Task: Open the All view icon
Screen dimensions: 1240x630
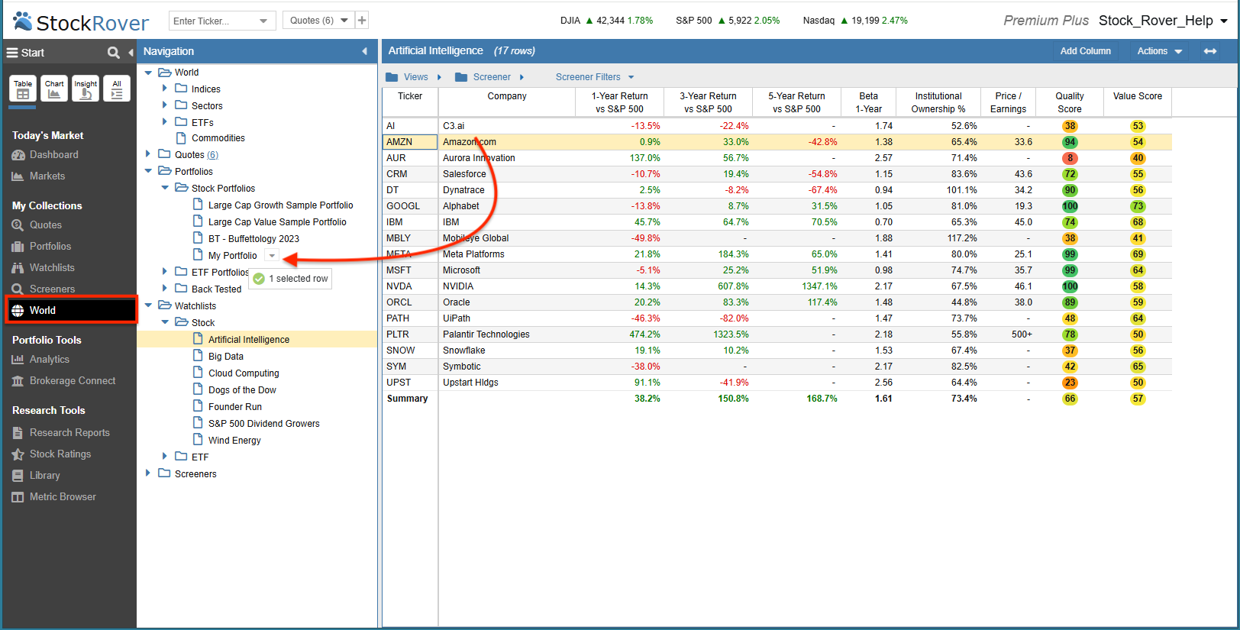Action: pos(117,89)
